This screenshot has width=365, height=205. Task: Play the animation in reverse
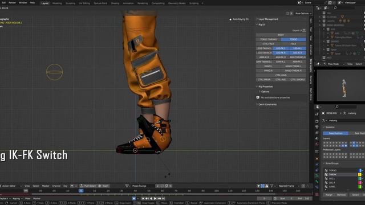(x=151, y=199)
